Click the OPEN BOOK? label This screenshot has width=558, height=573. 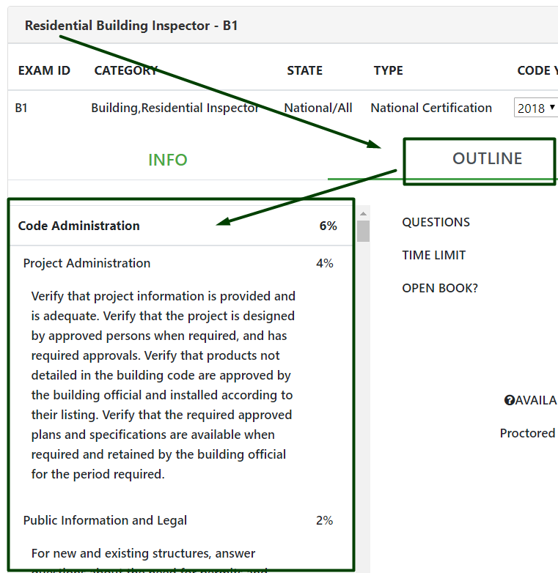[439, 288]
